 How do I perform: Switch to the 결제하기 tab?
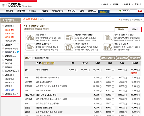tap(121, 29)
